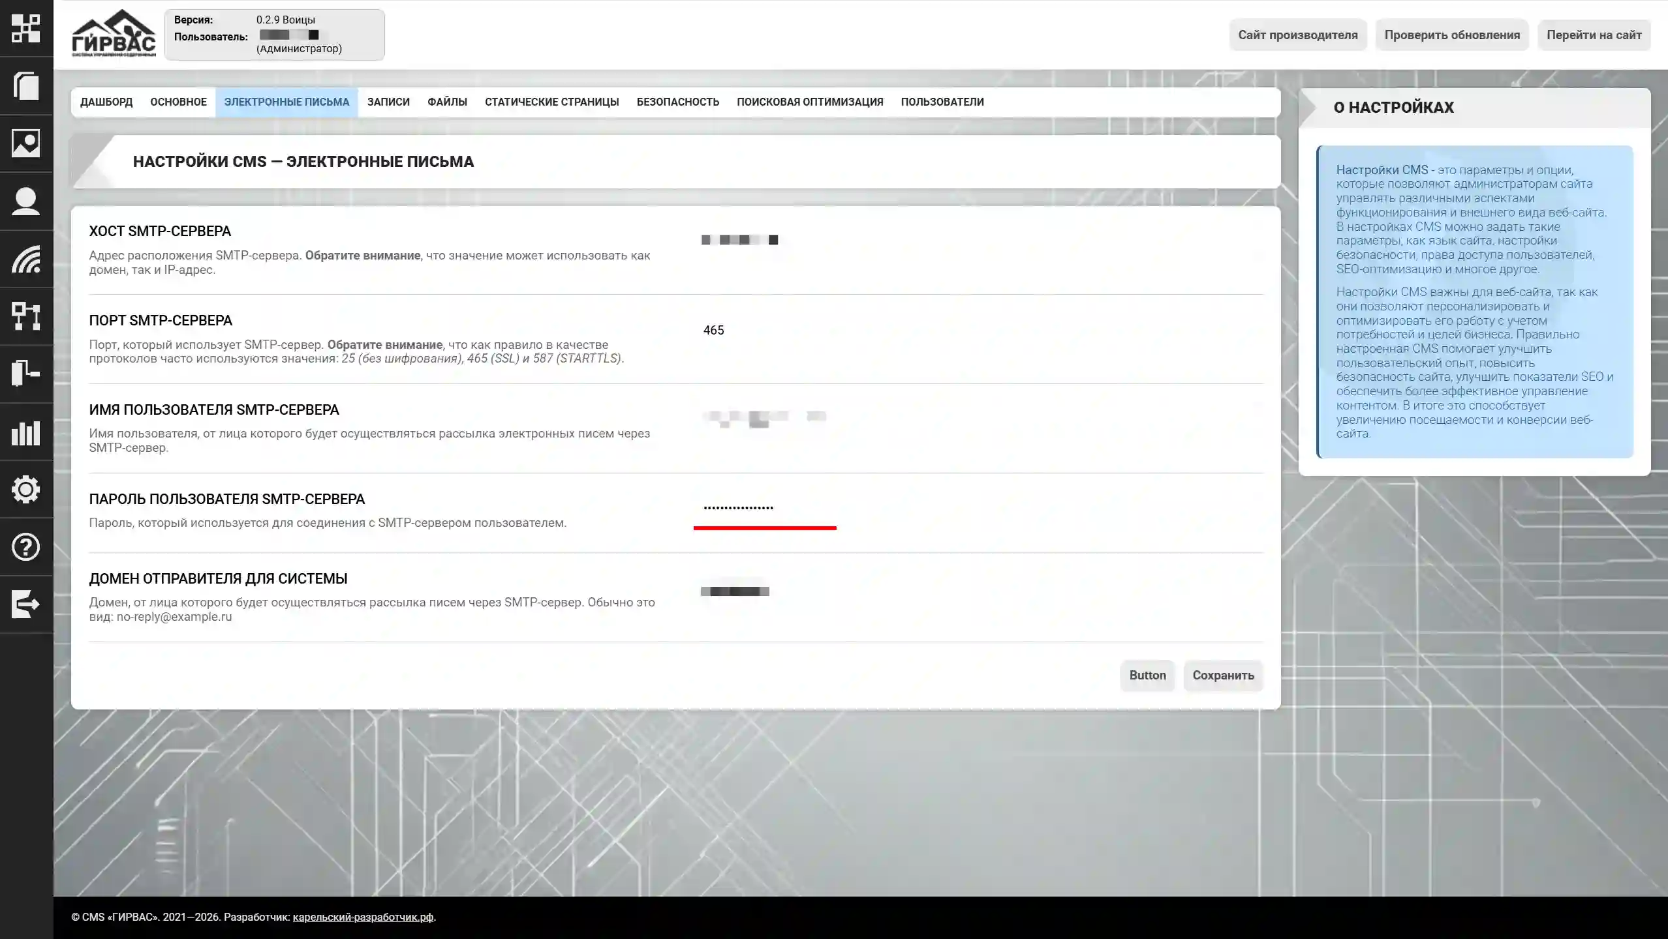Log out using the exit icon
Viewport: 1668px width, 939px height.
point(26,604)
